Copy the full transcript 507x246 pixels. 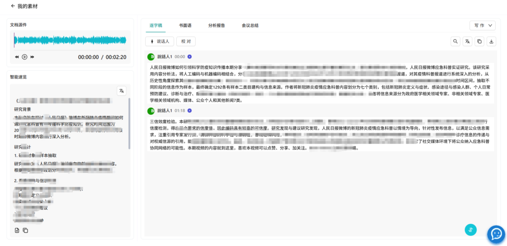tap(479, 42)
